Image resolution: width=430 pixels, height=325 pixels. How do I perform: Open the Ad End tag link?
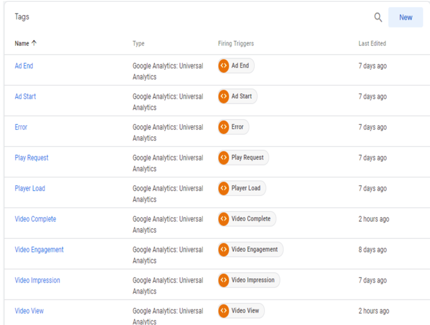(x=24, y=66)
